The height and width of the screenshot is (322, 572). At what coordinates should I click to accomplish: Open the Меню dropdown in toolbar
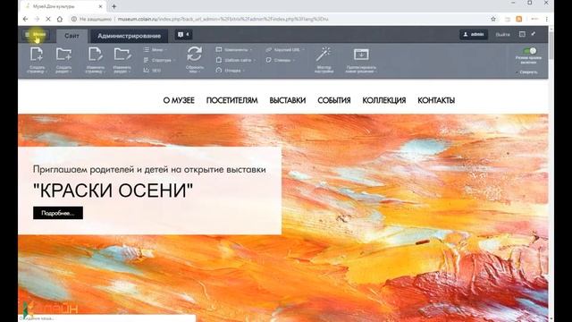tap(156, 50)
